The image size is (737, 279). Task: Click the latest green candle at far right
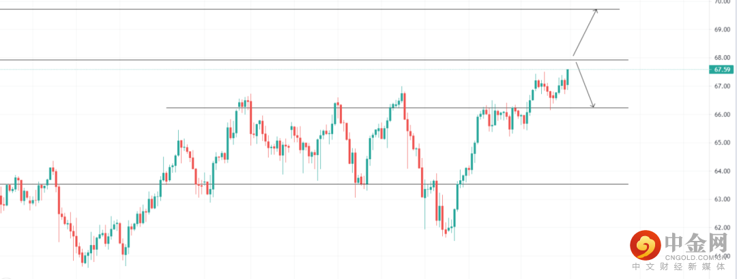click(568, 76)
